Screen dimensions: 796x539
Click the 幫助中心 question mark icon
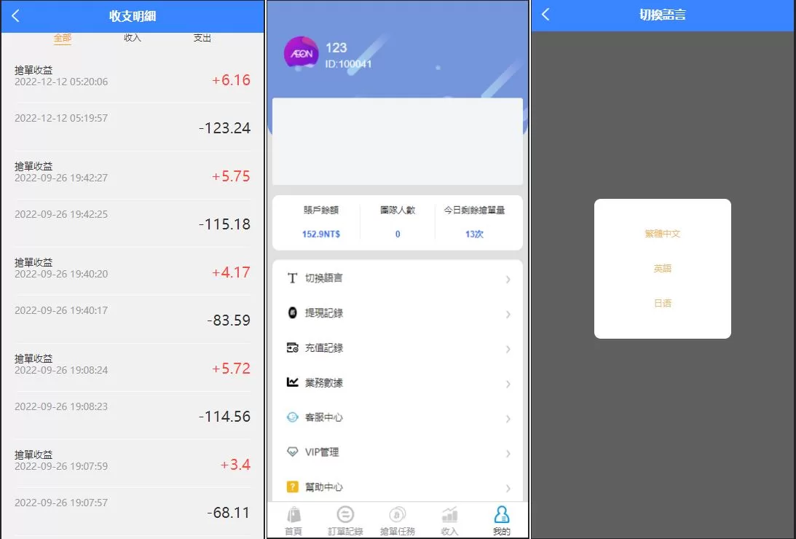pos(293,487)
